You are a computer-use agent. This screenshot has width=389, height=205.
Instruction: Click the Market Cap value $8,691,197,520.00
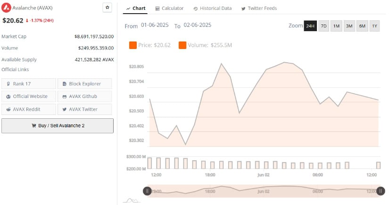[x=94, y=36]
